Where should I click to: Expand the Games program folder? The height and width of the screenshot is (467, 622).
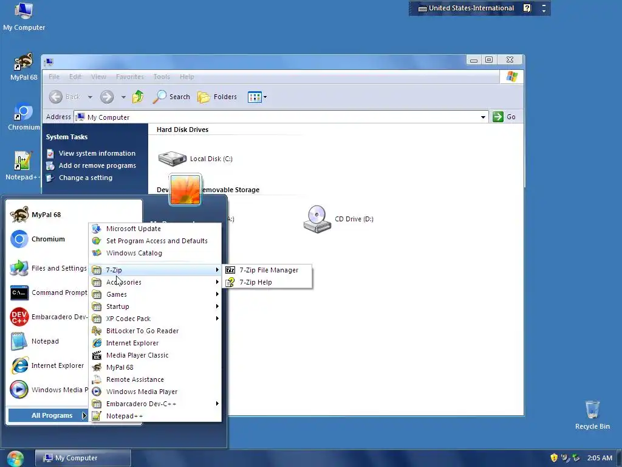[x=155, y=294]
